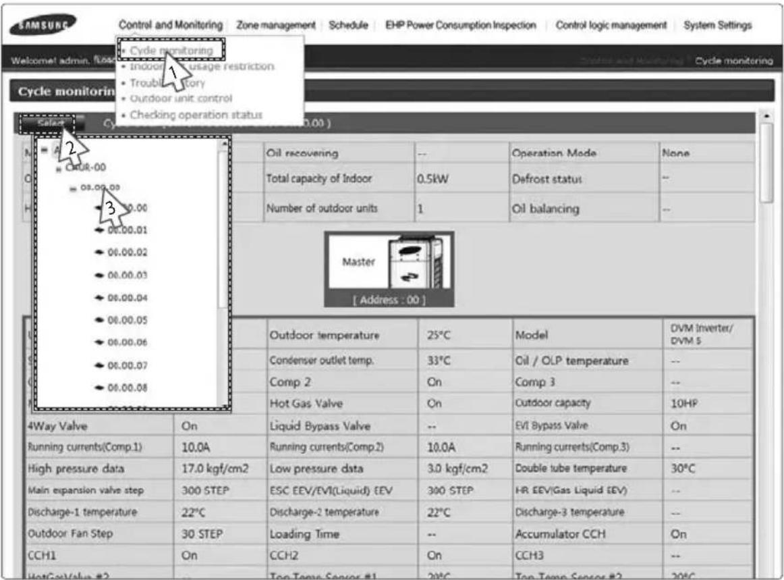
Task: Select tree item 00.00.06
Action: point(128,342)
